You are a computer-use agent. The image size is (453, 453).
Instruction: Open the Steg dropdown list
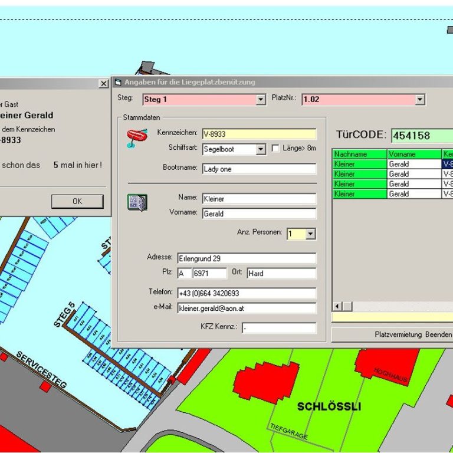tap(261, 100)
